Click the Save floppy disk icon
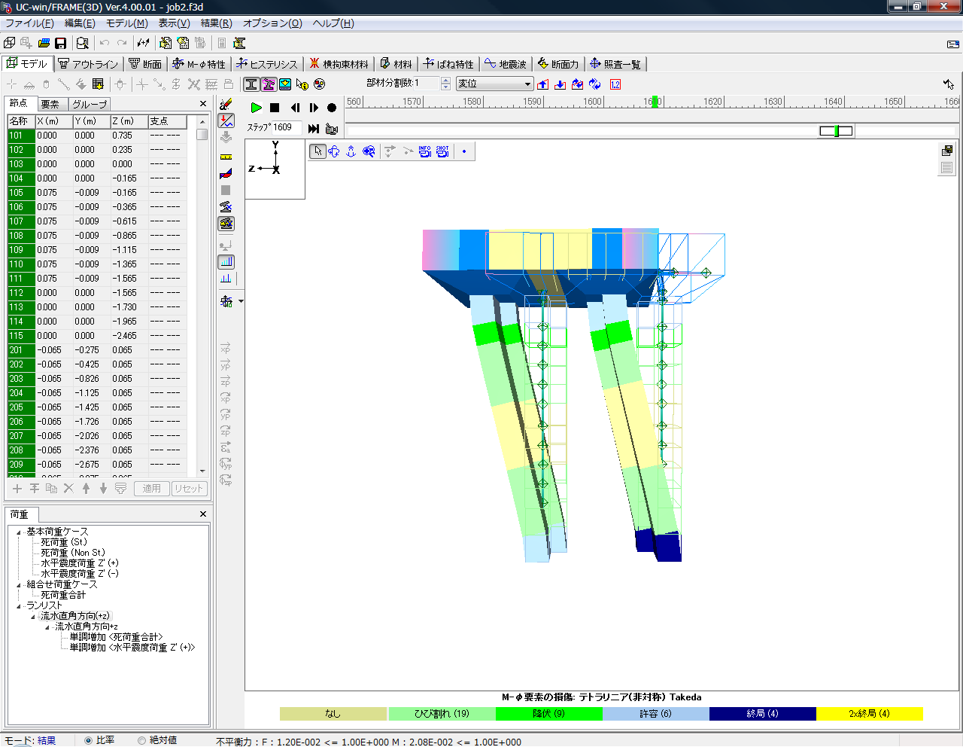963x747 pixels. coord(61,44)
